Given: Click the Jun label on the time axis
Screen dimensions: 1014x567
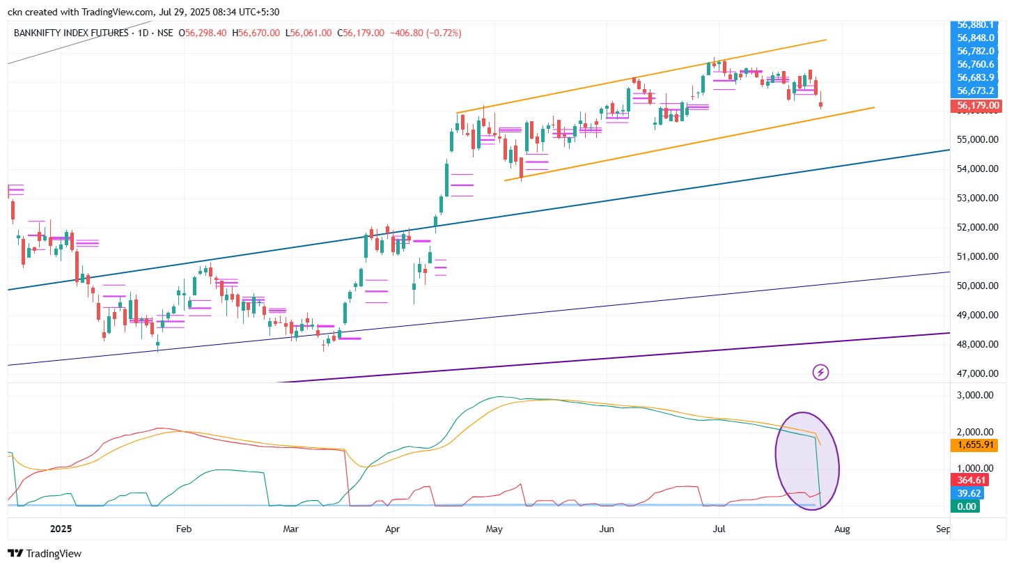Looking at the screenshot, I should (x=607, y=529).
